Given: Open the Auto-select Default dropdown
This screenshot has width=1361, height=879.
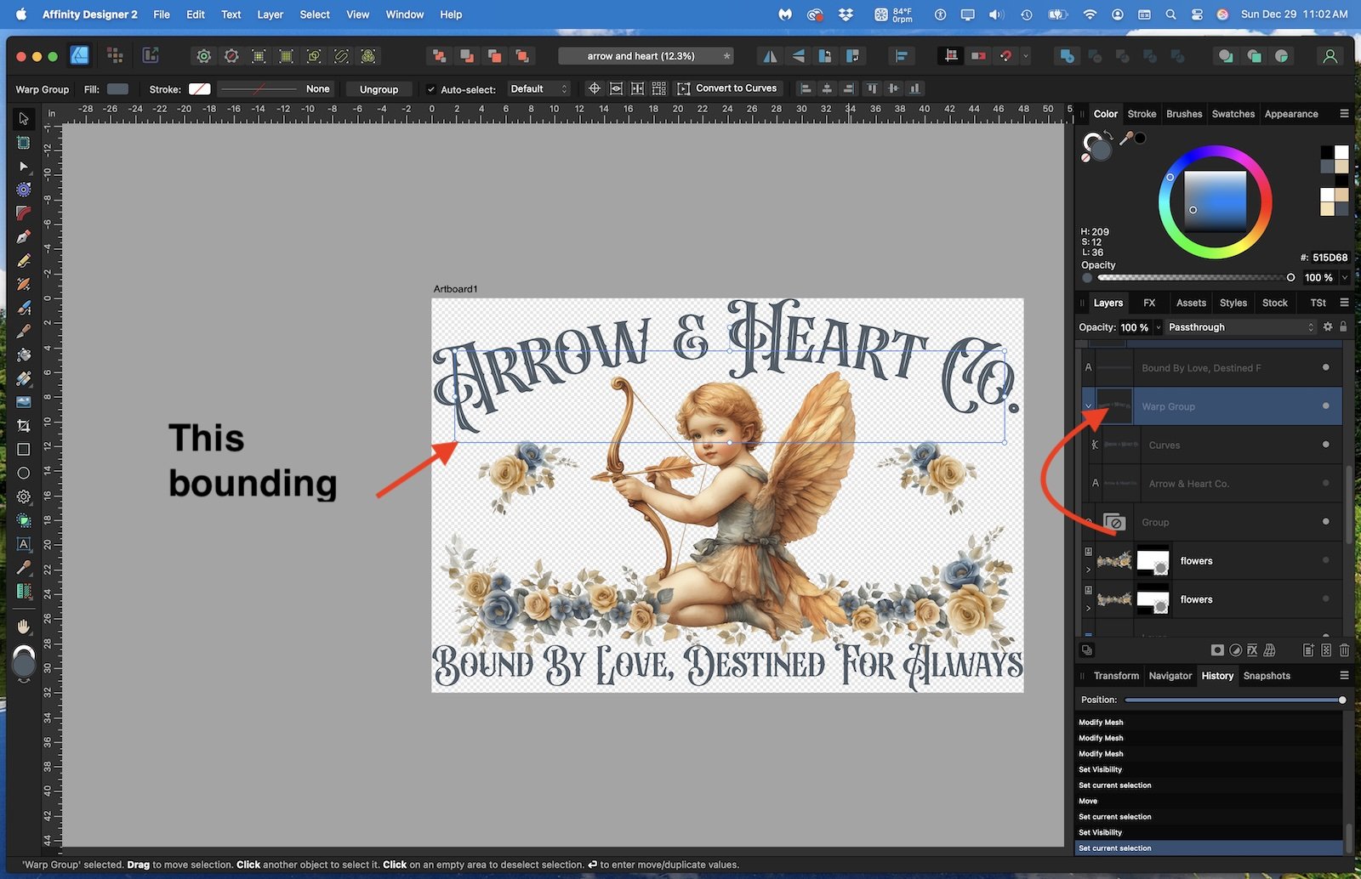Looking at the screenshot, I should coord(538,88).
